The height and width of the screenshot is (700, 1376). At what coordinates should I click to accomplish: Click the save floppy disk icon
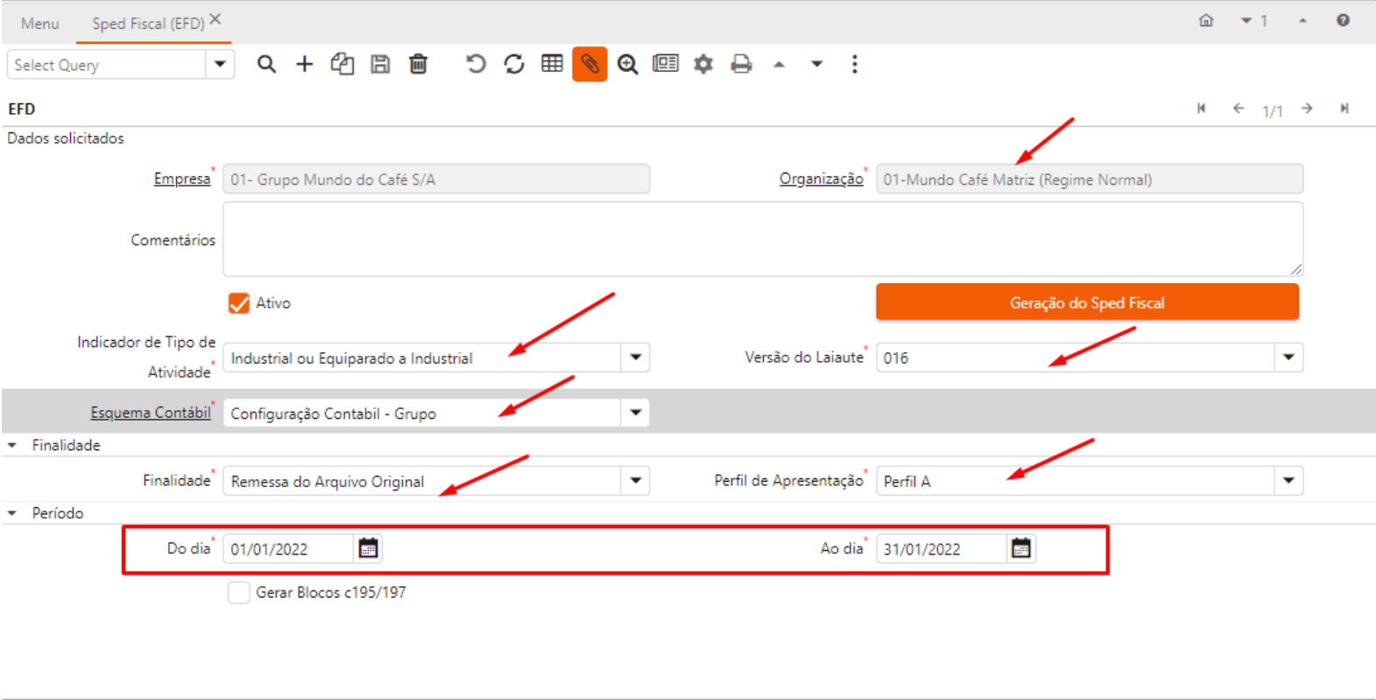tap(380, 64)
